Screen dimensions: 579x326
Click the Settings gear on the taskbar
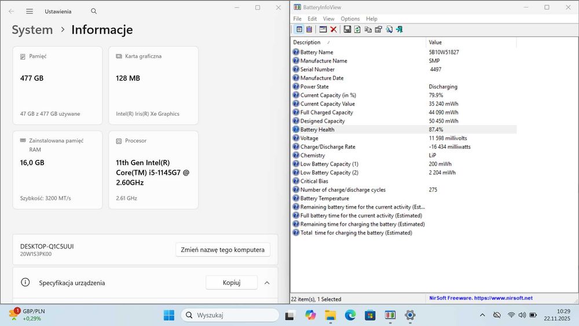tap(410, 315)
